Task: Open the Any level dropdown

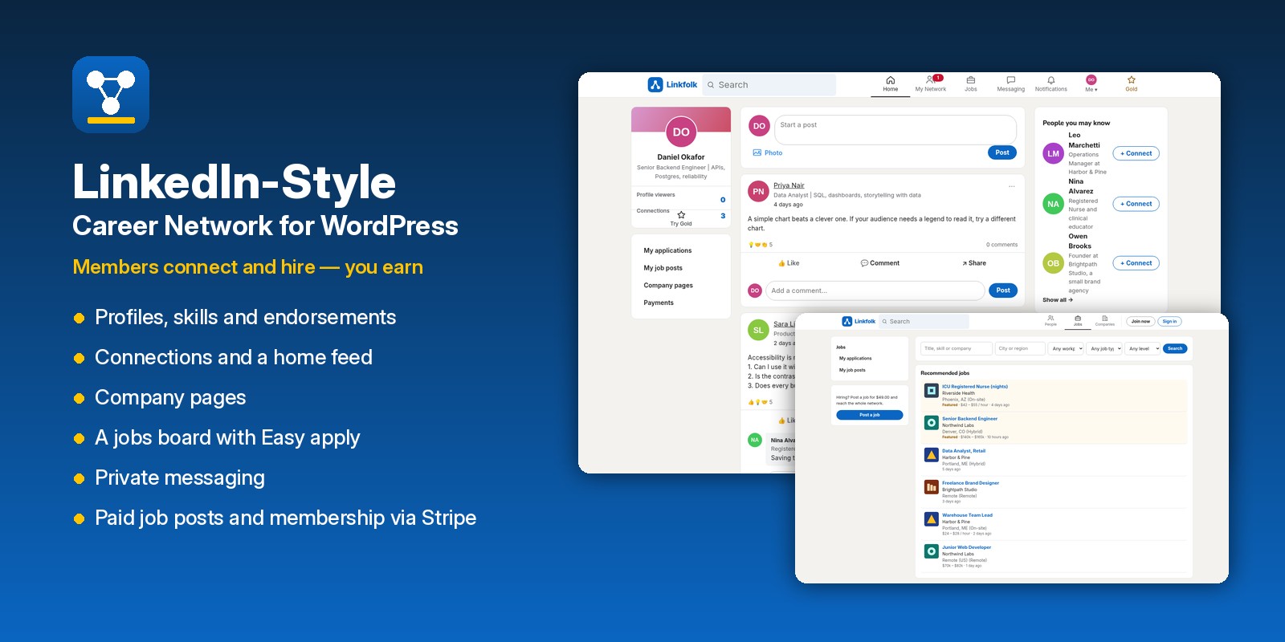Action: click(1143, 348)
